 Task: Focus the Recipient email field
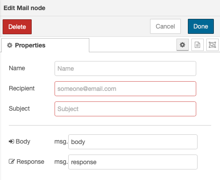[x=125, y=89]
